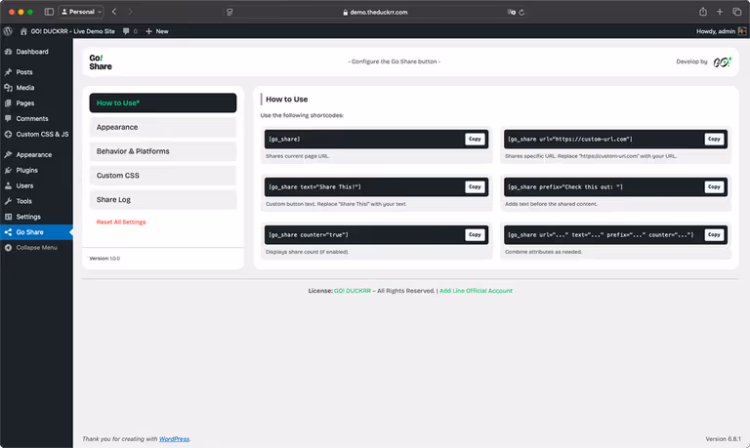Click the Safari reload page icon
This screenshot has width=750, height=448.
522,12
